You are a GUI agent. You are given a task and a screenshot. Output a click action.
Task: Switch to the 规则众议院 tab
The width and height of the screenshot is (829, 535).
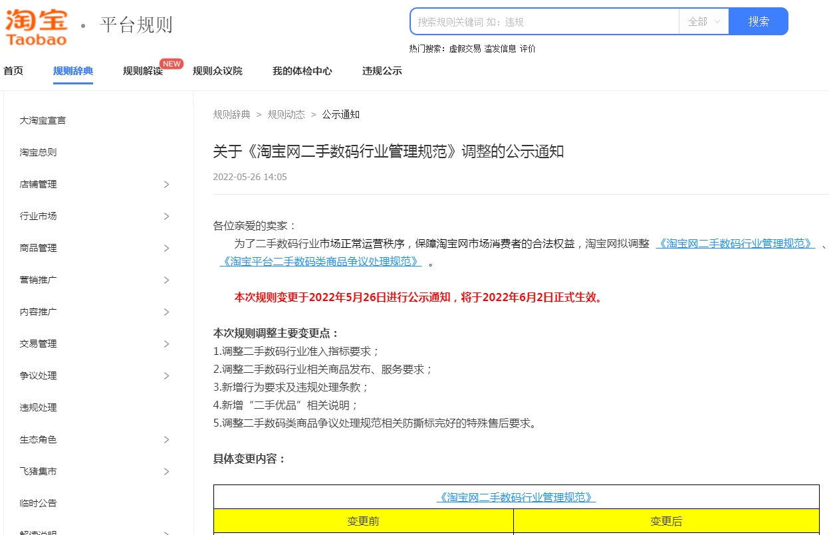click(217, 71)
